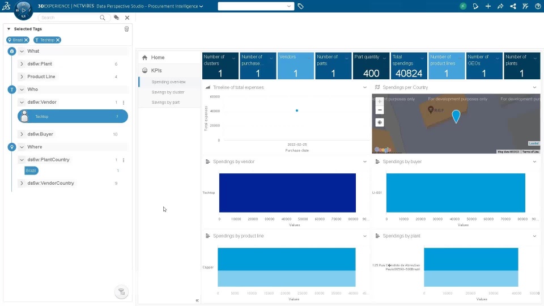Open Spendings by vendor menu
The height and width of the screenshot is (306, 544).
click(364, 161)
